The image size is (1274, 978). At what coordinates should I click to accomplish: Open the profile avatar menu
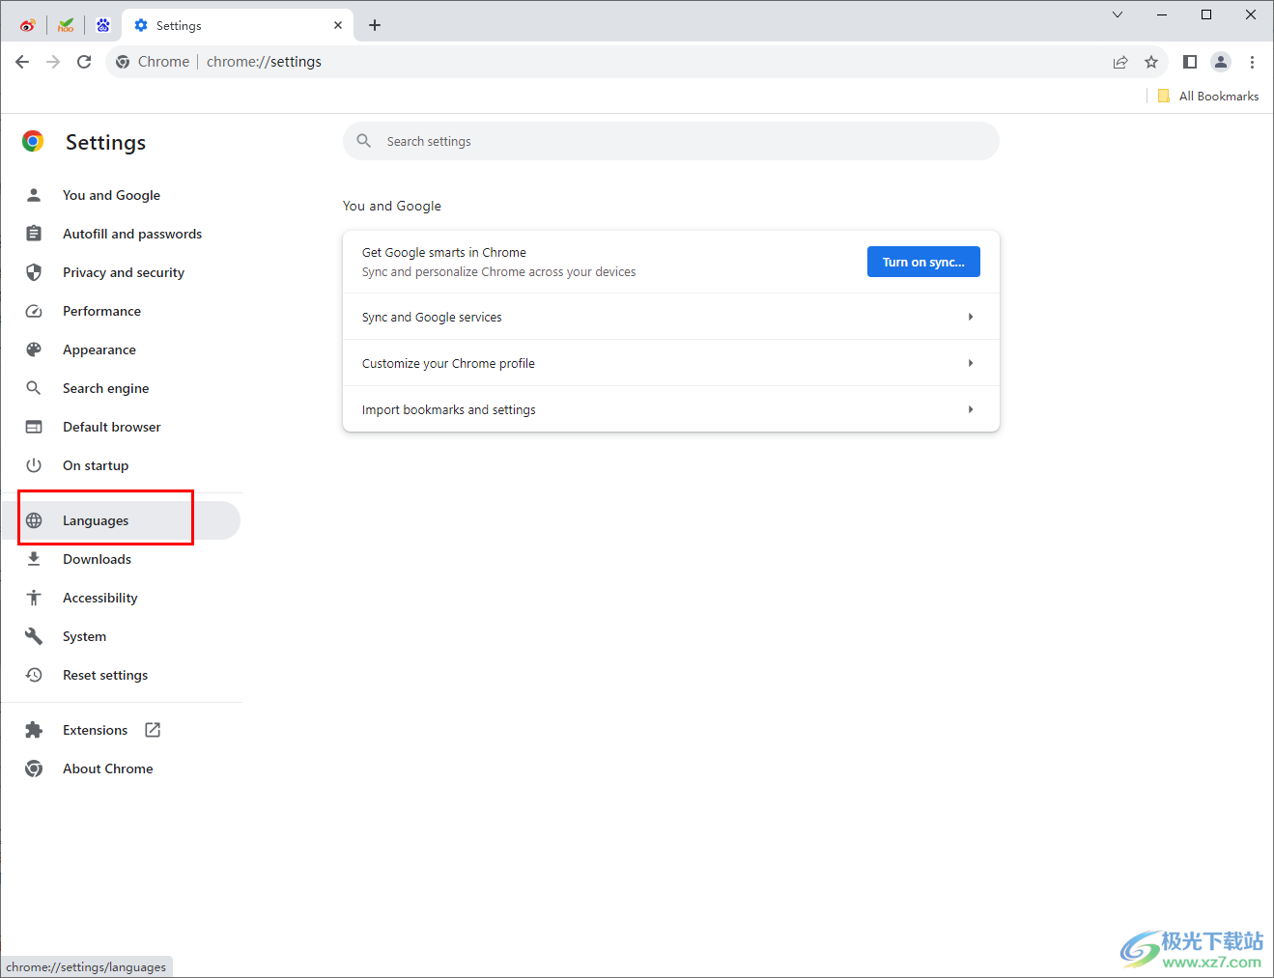click(x=1221, y=62)
